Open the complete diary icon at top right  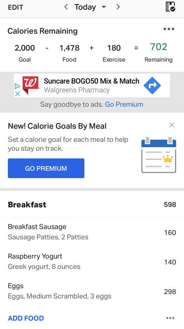170,7
